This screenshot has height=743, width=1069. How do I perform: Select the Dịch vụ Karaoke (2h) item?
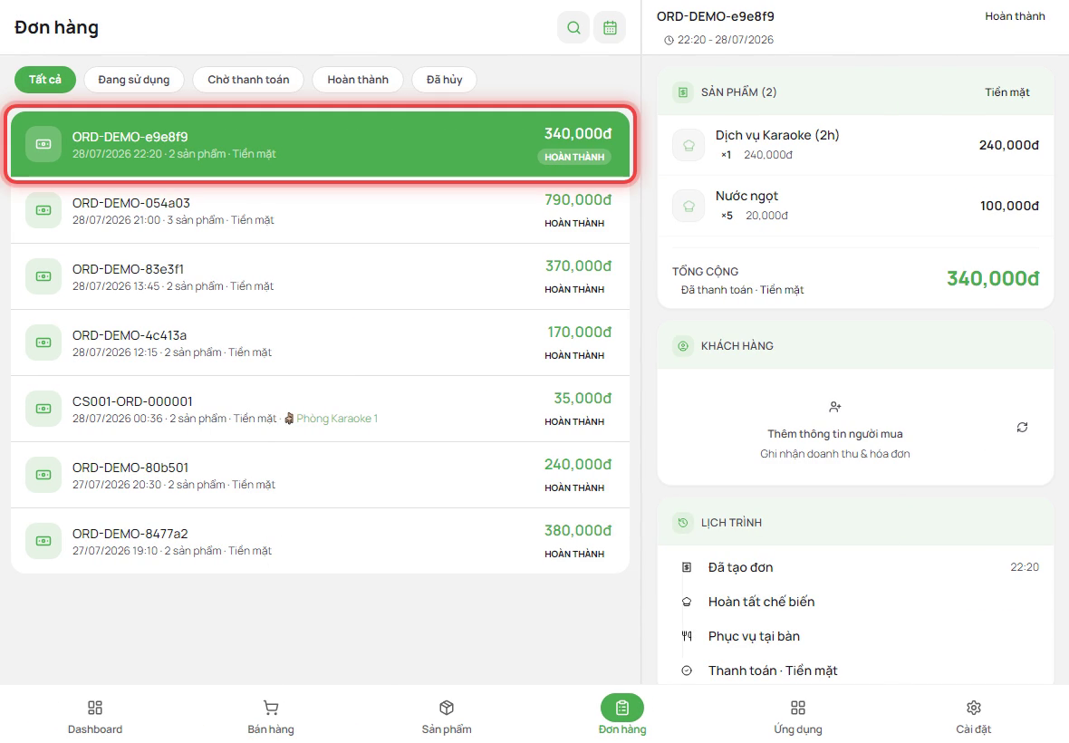point(855,144)
